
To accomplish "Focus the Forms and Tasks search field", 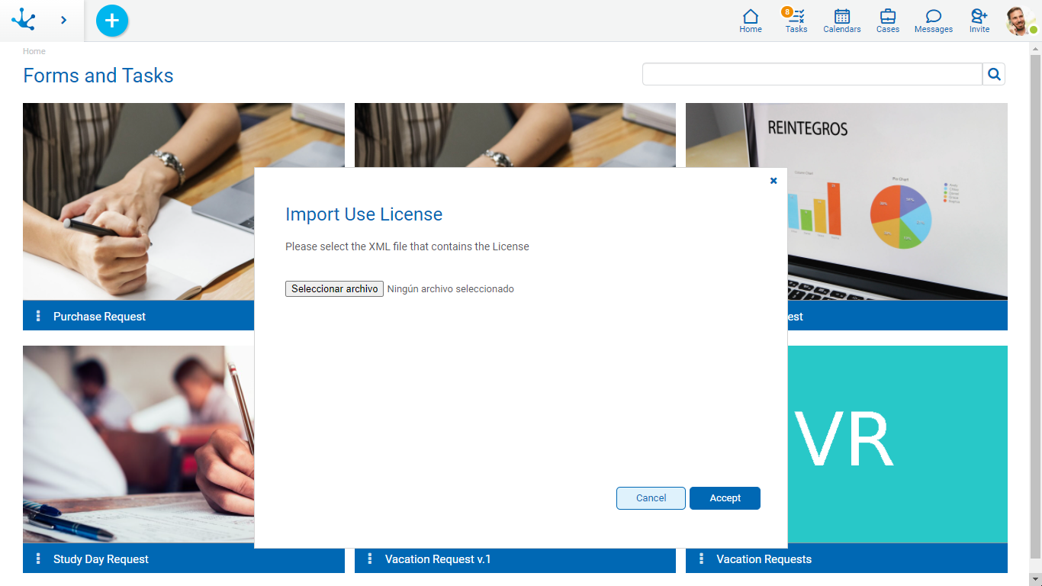I will coord(812,74).
